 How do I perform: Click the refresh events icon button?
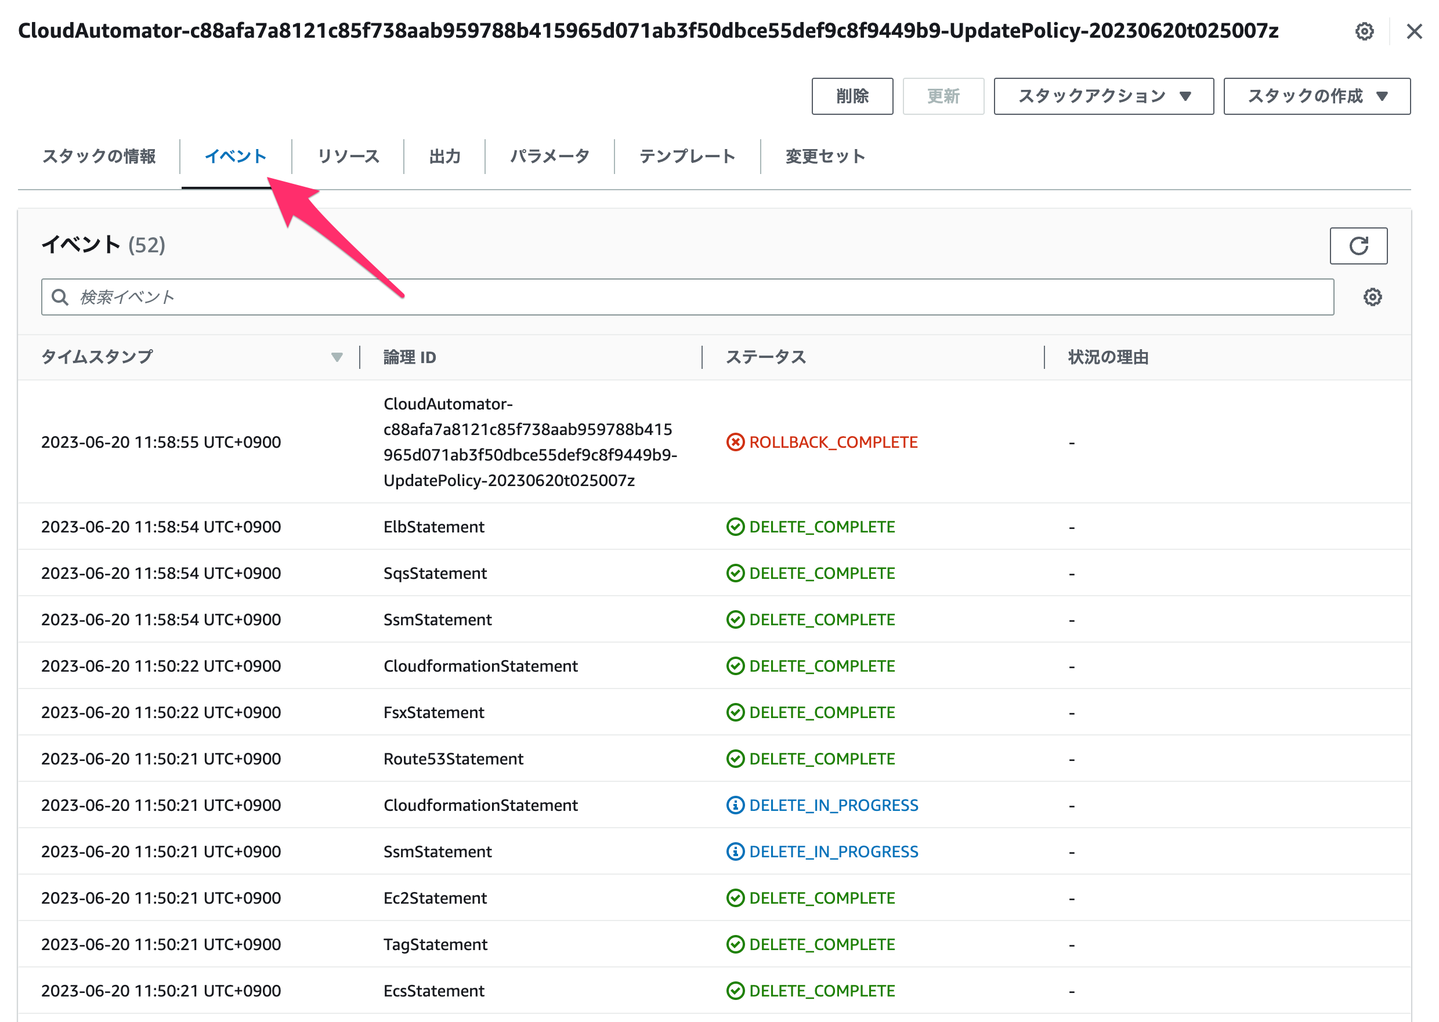1358,245
